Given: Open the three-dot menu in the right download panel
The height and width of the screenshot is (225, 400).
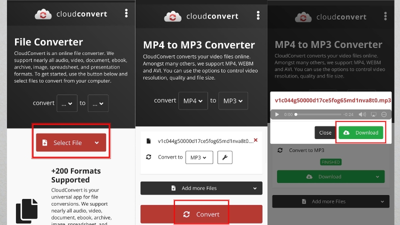Looking at the screenshot, I should pyautogui.click(x=385, y=16).
